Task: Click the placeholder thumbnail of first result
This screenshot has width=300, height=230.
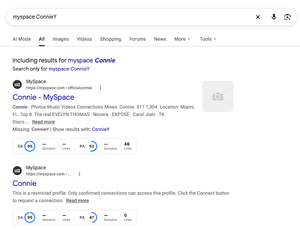Action: [217, 96]
